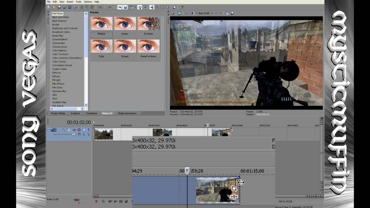This screenshot has height=208, width=370.
Task: Click the Paste toolbar icon
Action: click(x=92, y=7)
